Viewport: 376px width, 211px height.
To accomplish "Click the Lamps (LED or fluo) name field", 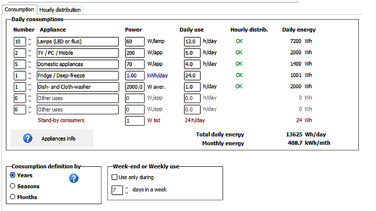I will pyautogui.click(x=77, y=42).
